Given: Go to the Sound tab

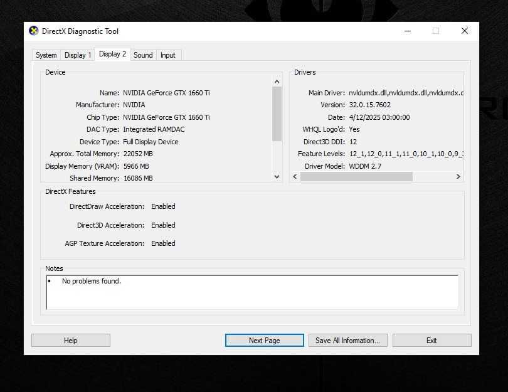Looking at the screenshot, I should (x=143, y=55).
